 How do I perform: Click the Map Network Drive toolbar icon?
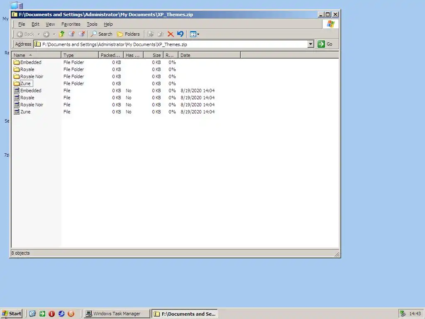71,34
